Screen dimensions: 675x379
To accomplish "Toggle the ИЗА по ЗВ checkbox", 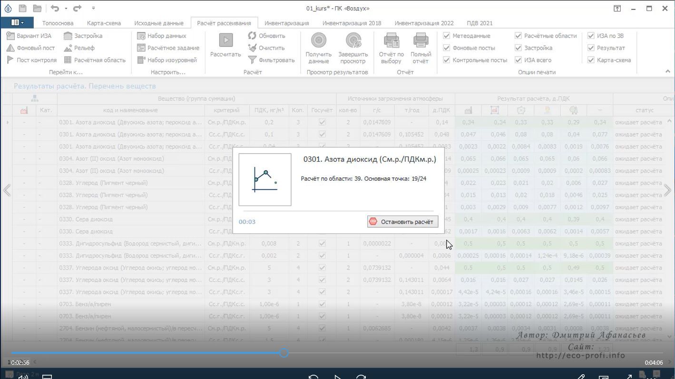I will pyautogui.click(x=591, y=36).
